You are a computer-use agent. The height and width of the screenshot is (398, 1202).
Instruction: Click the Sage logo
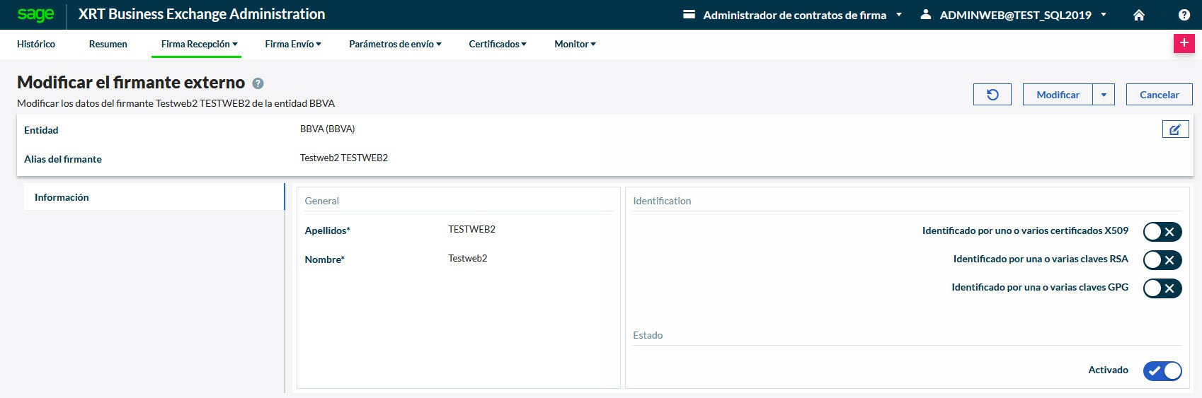coord(35,14)
